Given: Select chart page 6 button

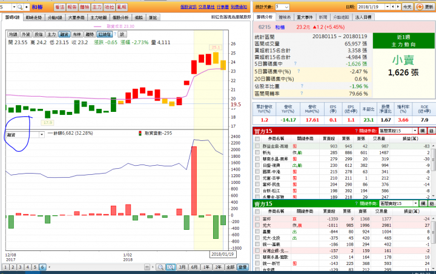Looking at the screenshot, I should click(x=42, y=267).
